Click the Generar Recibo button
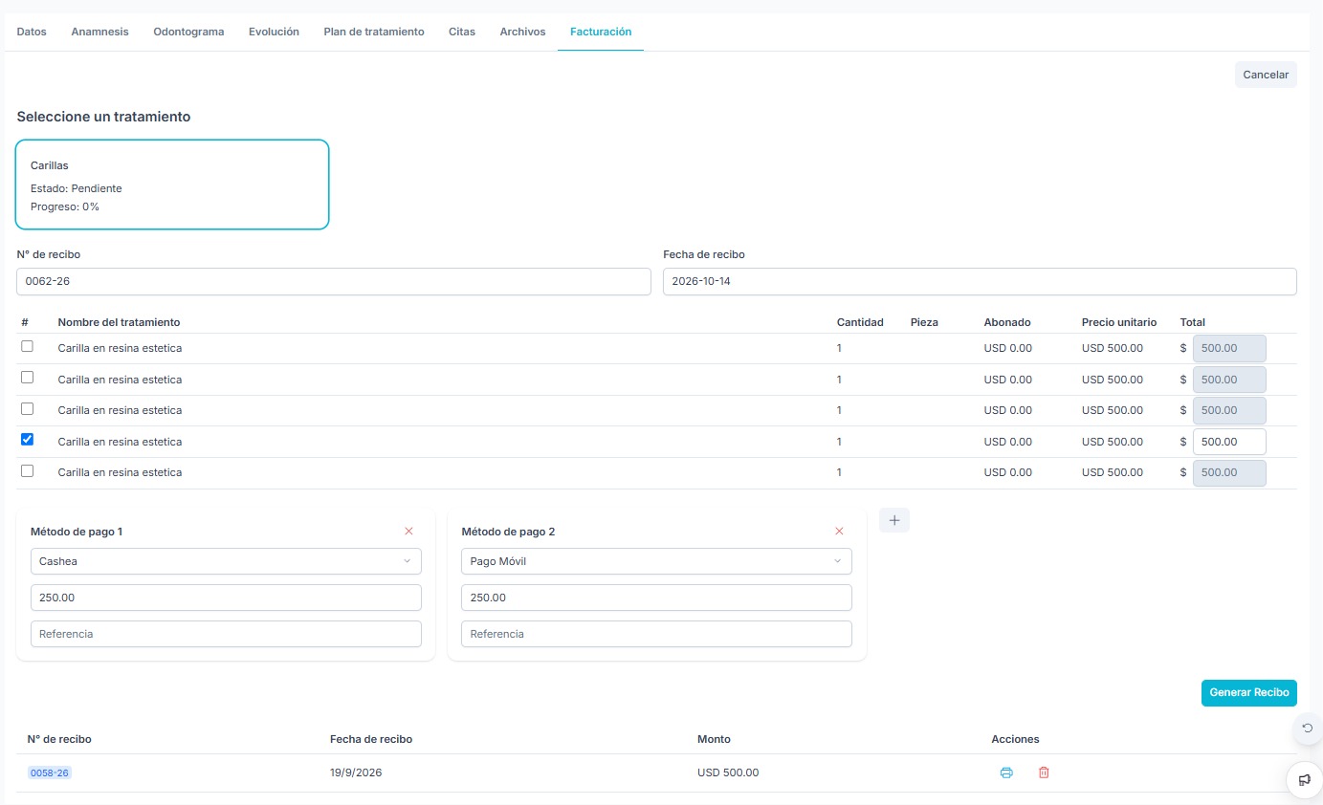The height and width of the screenshot is (805, 1323). coord(1249,692)
